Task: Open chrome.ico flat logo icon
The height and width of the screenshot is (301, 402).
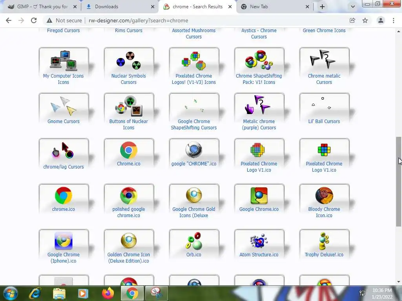Action: [x=64, y=195]
